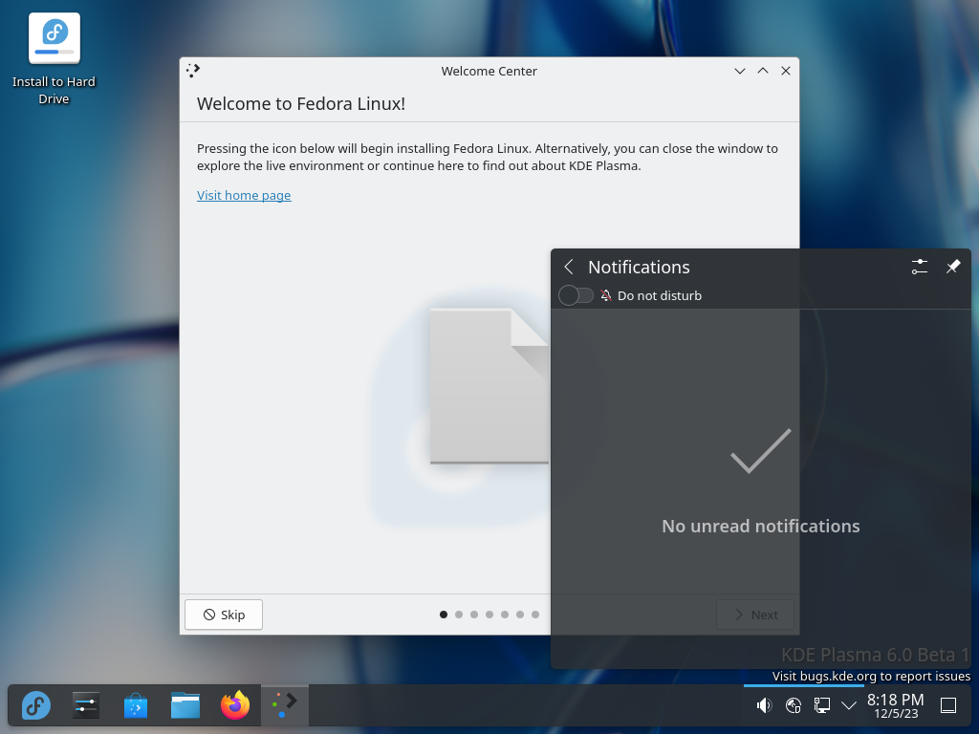Pin the Notifications popup open
The width and height of the screenshot is (979, 734).
(953, 268)
